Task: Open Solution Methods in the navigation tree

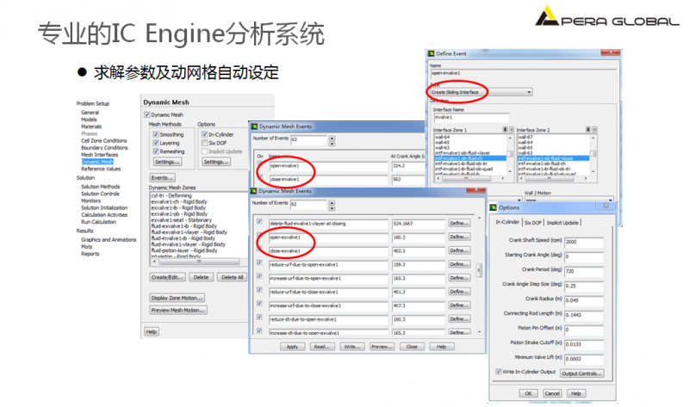Action: [100, 187]
